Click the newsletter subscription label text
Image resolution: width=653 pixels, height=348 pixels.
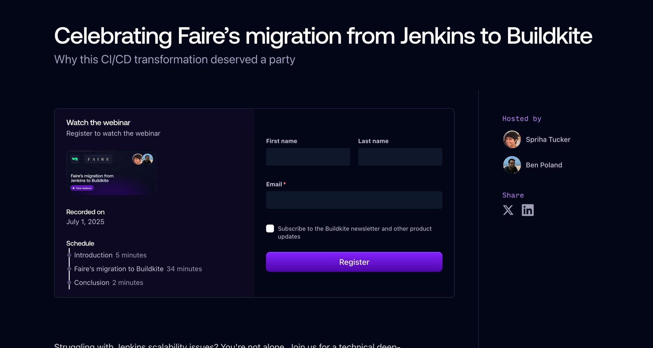pyautogui.click(x=355, y=232)
